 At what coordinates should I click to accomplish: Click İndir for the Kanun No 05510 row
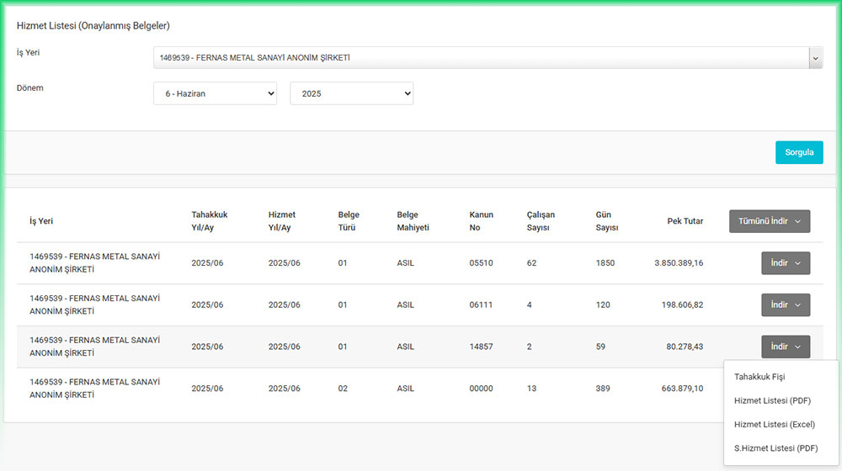pyautogui.click(x=785, y=263)
